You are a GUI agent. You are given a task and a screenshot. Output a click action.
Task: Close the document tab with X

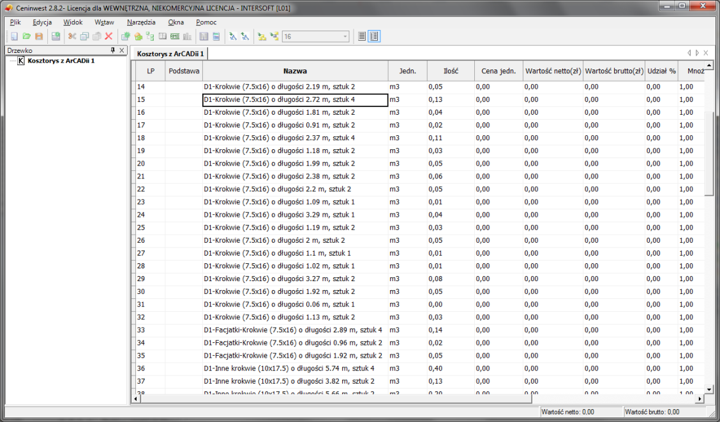click(706, 53)
